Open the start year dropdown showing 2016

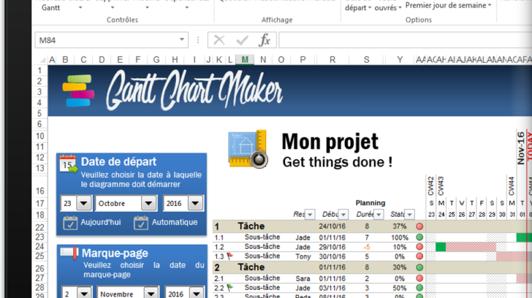click(195, 203)
